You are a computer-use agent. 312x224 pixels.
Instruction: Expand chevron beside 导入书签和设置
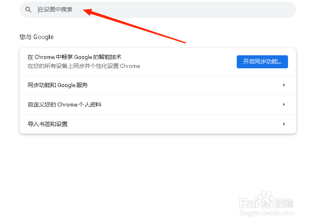[x=284, y=124]
